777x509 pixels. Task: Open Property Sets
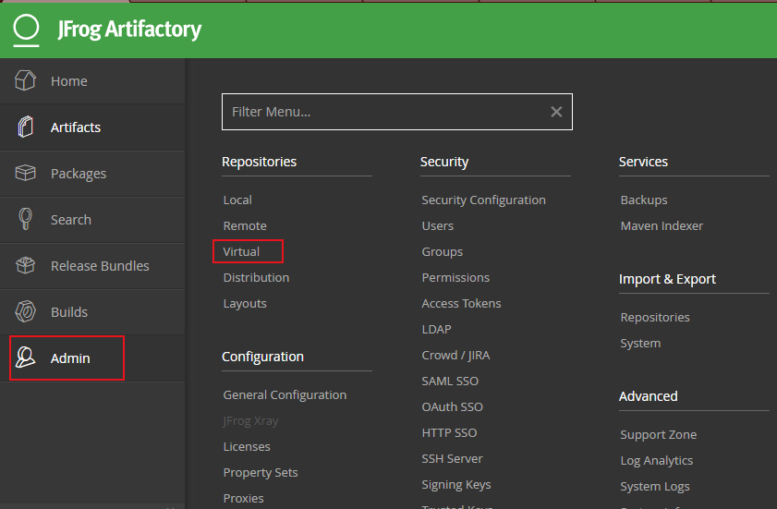point(261,472)
